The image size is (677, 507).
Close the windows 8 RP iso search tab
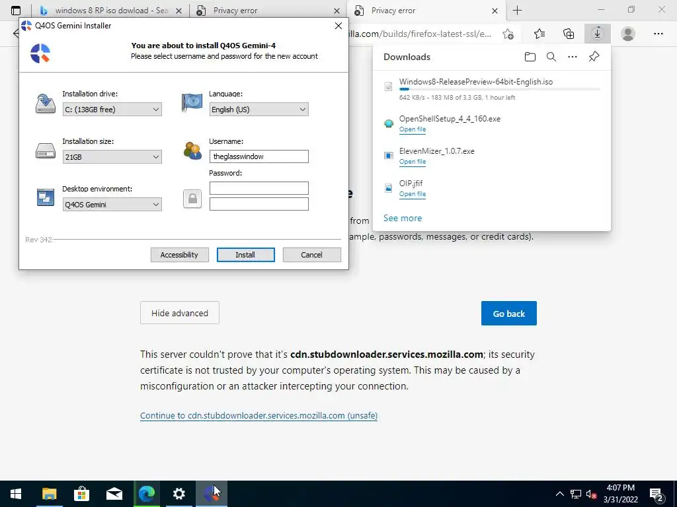tap(179, 11)
